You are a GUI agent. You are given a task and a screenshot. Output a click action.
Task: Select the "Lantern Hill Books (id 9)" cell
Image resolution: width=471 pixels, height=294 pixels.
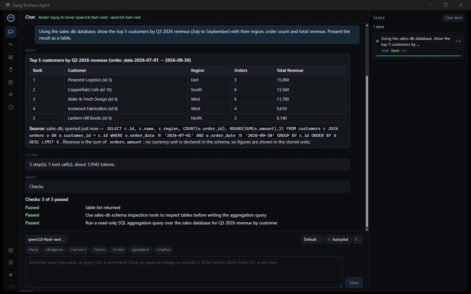(x=126, y=118)
